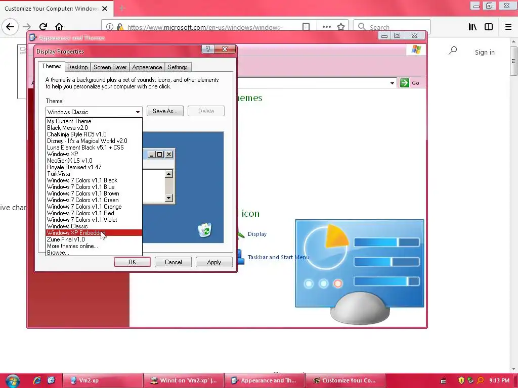Select the Themes tab
The height and width of the screenshot is (388, 518).
click(52, 66)
